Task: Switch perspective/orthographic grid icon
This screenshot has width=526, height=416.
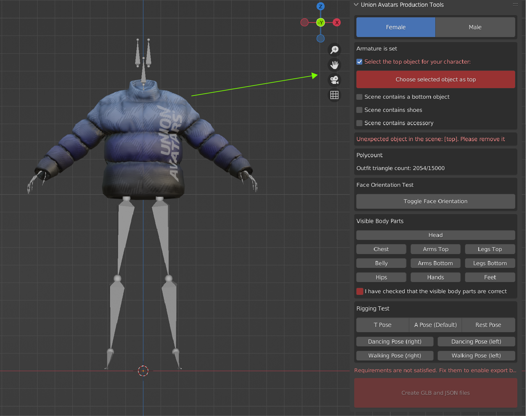Action: point(335,95)
